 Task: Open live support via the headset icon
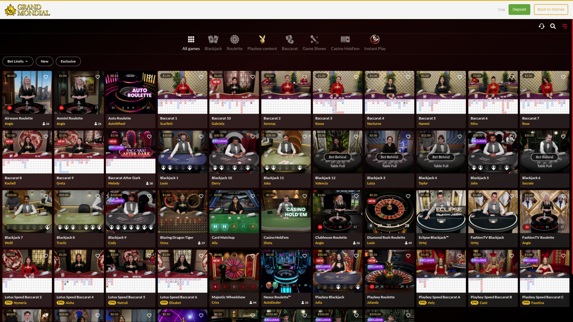[x=542, y=26]
